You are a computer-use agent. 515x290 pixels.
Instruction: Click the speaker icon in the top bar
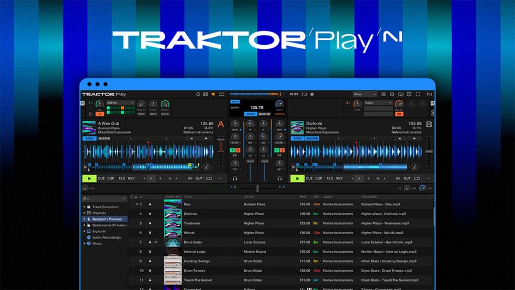click(x=213, y=94)
